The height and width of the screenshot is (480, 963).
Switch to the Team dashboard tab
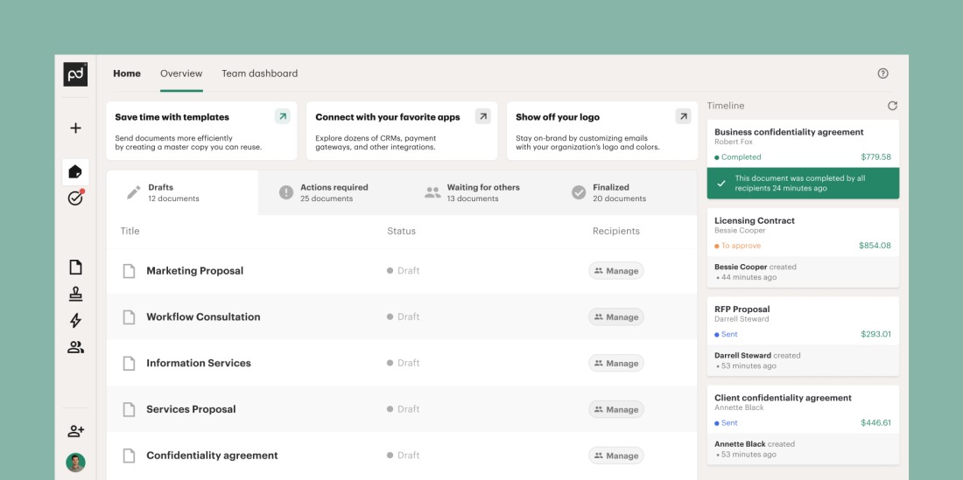click(x=260, y=73)
